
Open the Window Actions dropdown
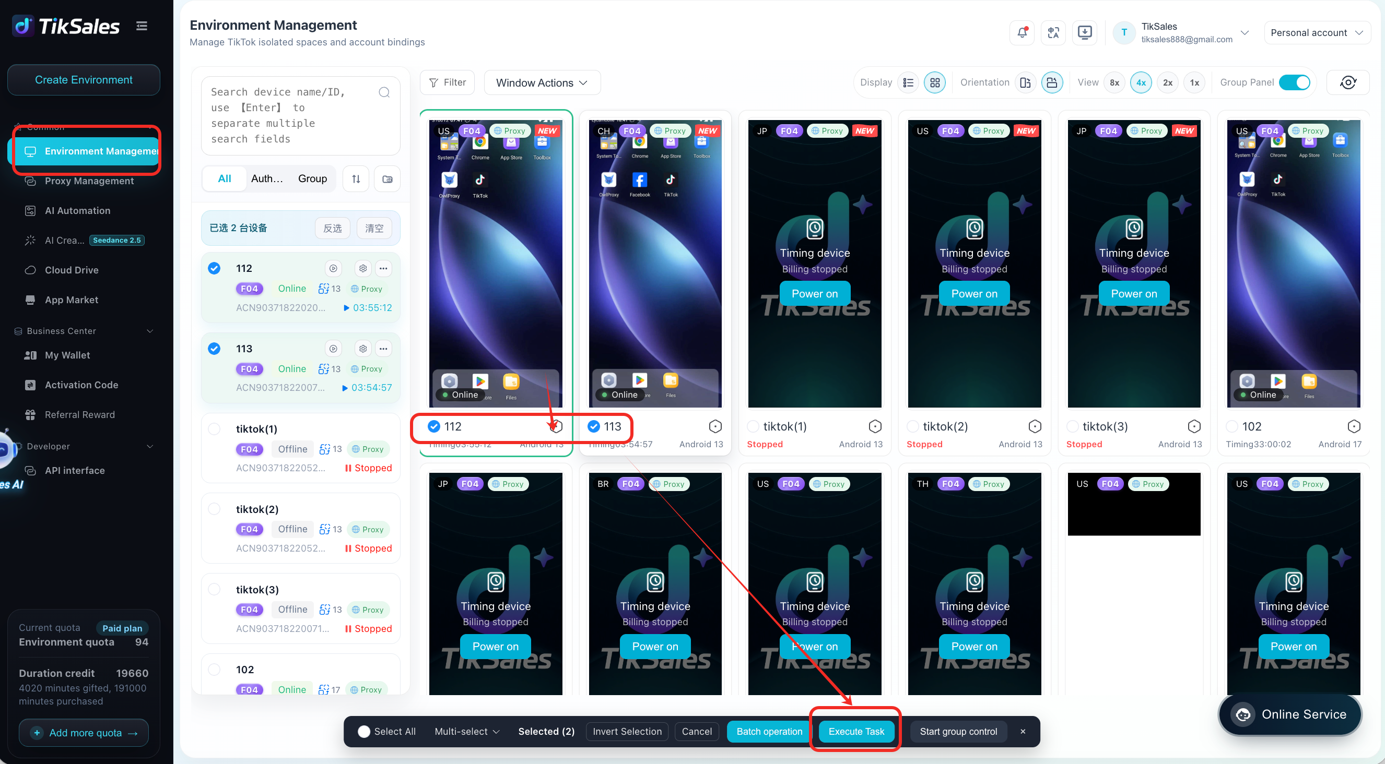click(x=542, y=83)
